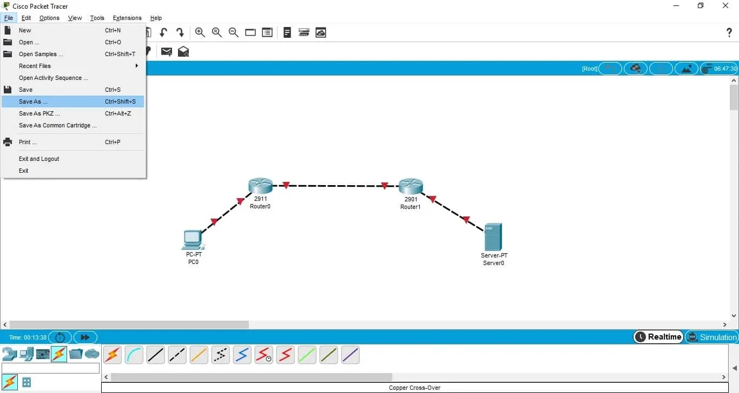Click the Zoom In magnifier icon
Image resolution: width=739 pixels, height=393 pixels.
point(200,32)
